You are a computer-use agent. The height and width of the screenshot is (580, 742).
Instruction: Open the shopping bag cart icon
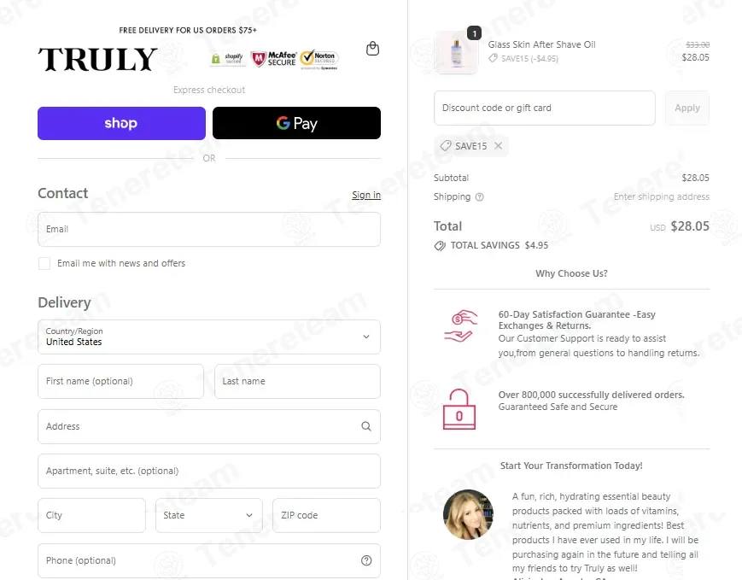click(372, 49)
